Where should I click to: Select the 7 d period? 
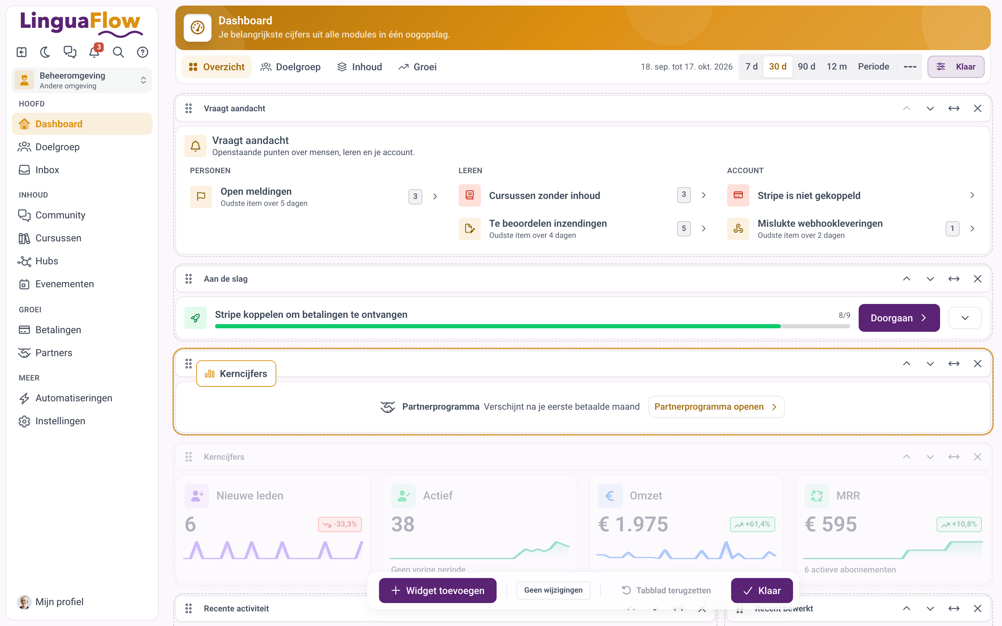click(x=751, y=67)
